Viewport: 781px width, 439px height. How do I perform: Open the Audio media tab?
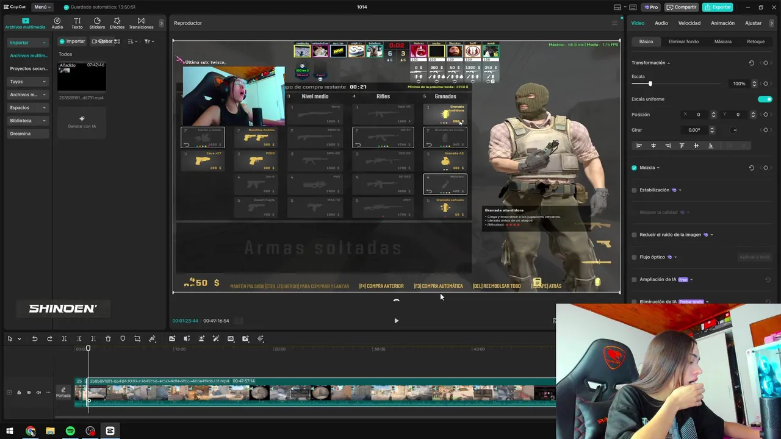57,23
